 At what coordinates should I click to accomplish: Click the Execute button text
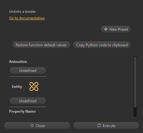pos(109,126)
